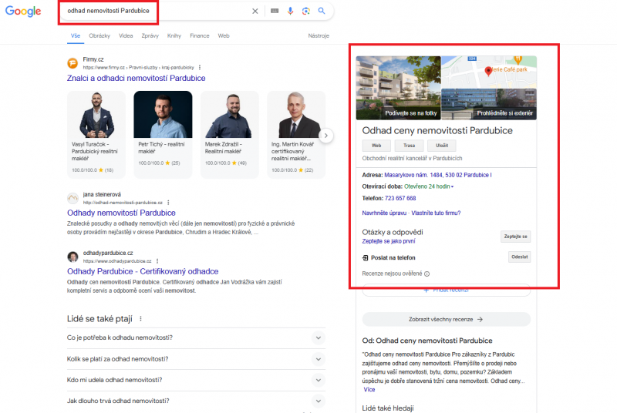Screen dimensions: 617x413
Task: Click the Odeslat button
Action: [x=519, y=257]
